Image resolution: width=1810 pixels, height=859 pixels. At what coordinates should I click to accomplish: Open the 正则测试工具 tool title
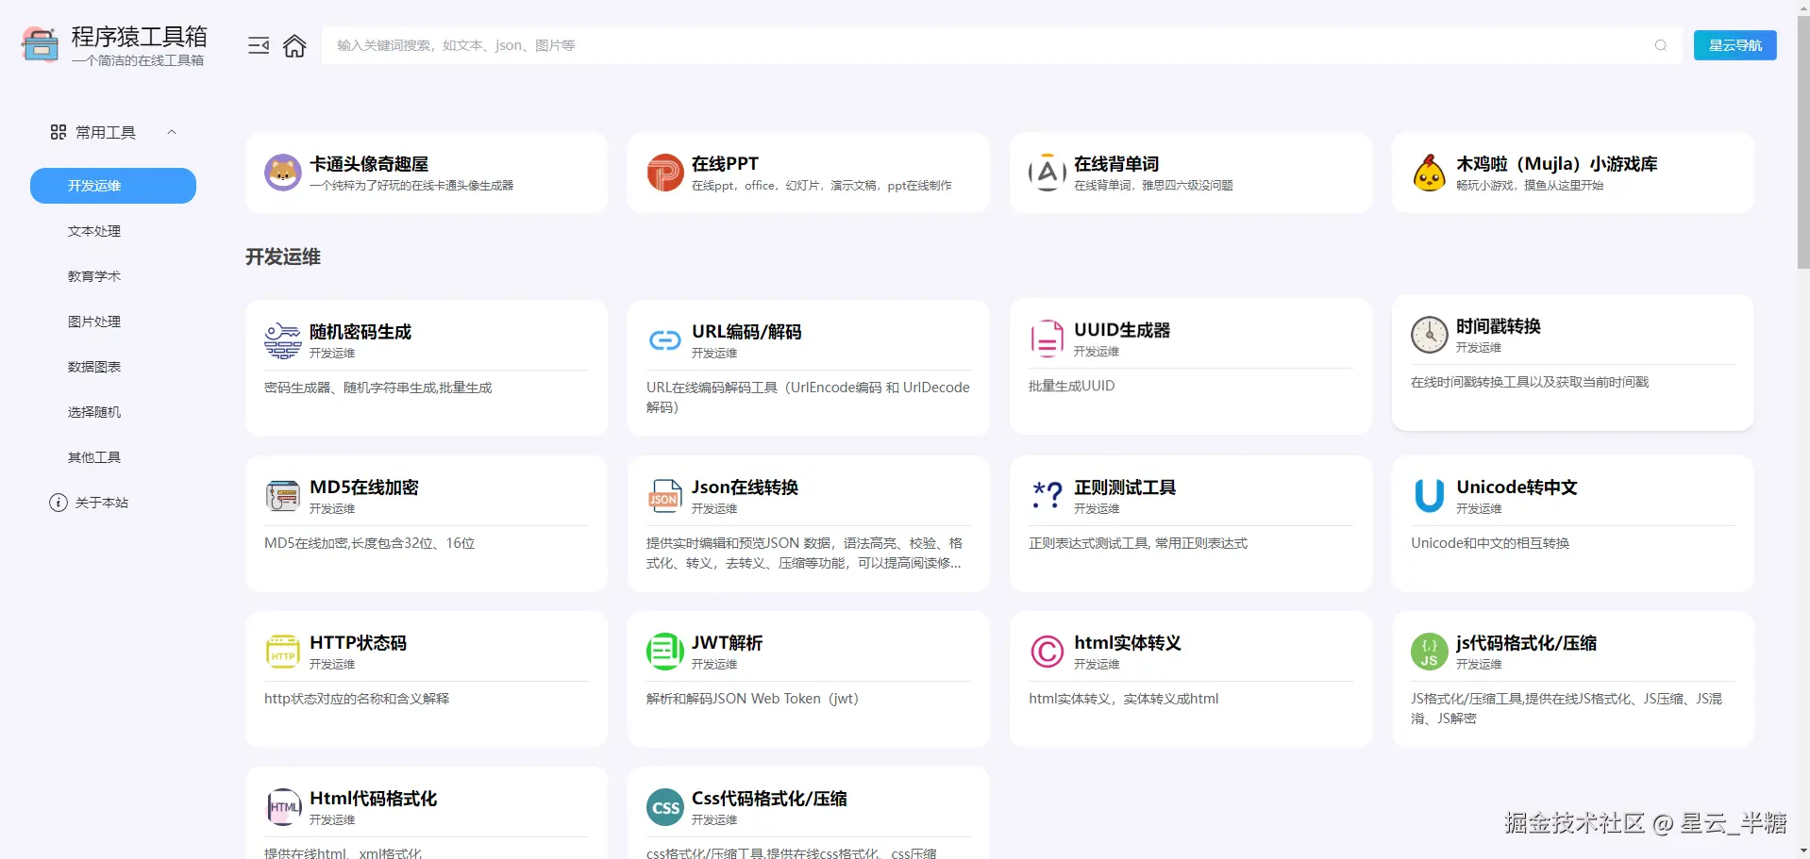pyautogui.click(x=1125, y=487)
